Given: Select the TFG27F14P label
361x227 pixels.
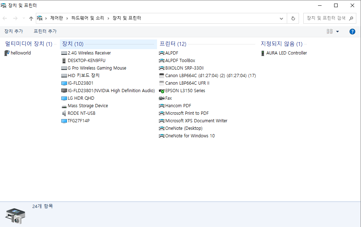Looking at the screenshot, I should pos(79,121).
